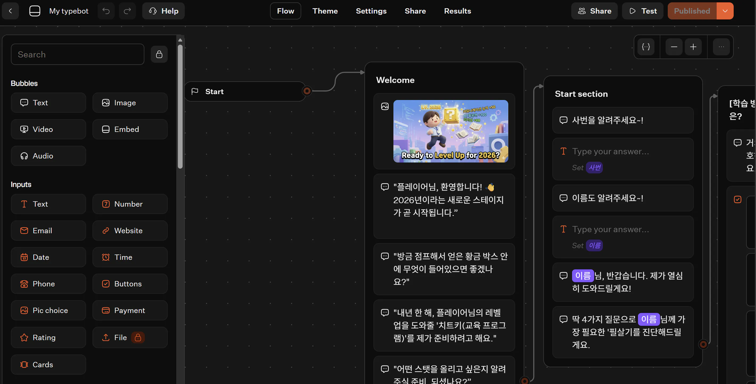Select the Rating input block
756x384 pixels.
click(48, 338)
